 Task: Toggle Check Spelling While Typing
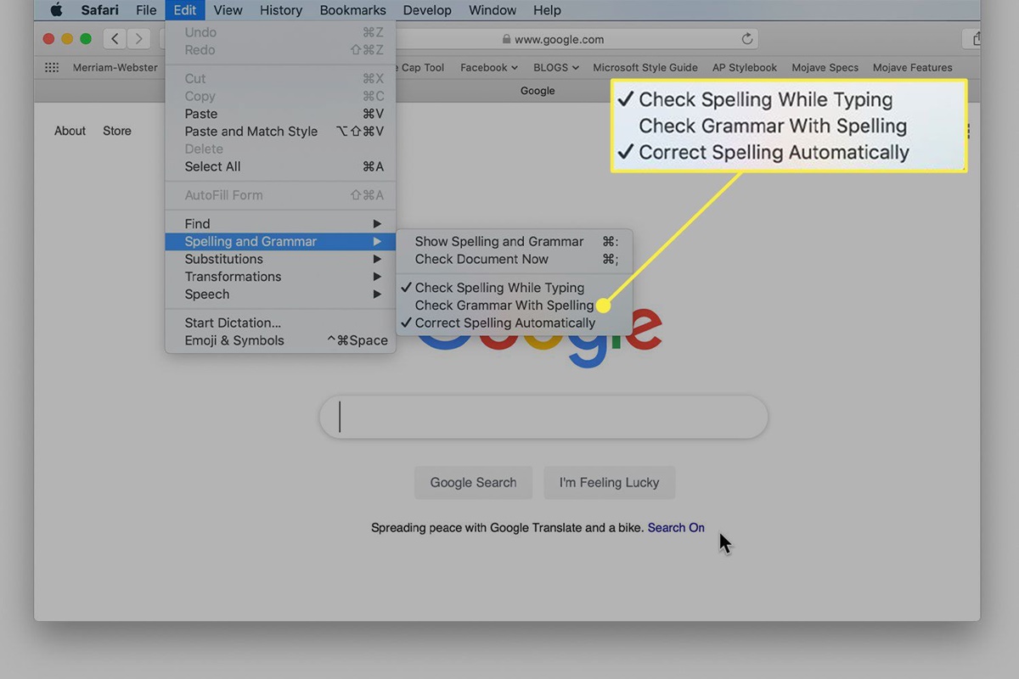click(499, 288)
